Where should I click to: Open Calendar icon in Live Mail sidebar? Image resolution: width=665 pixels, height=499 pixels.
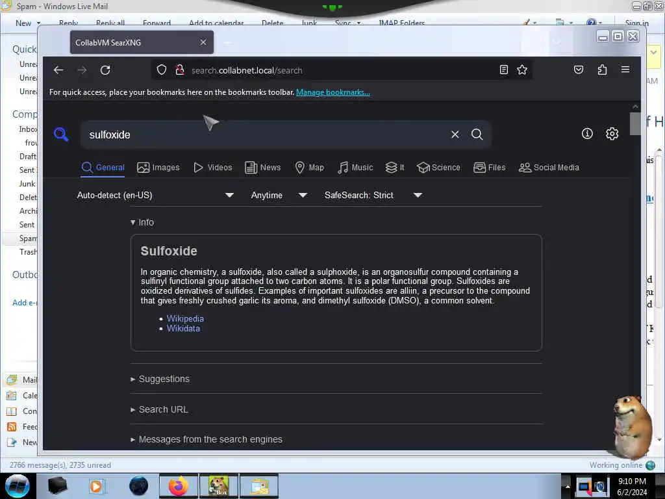tap(12, 396)
